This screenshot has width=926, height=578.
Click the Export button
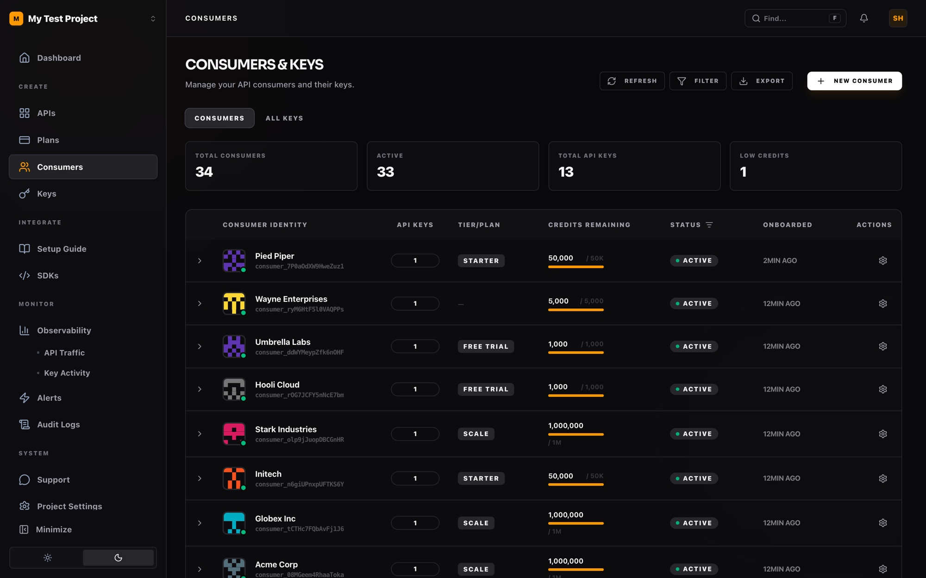coord(762,81)
